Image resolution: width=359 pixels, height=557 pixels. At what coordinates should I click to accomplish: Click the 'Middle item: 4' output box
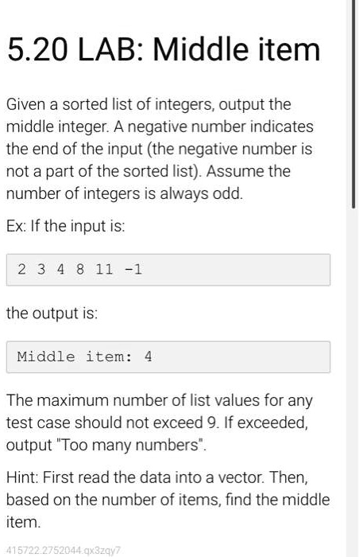(168, 356)
